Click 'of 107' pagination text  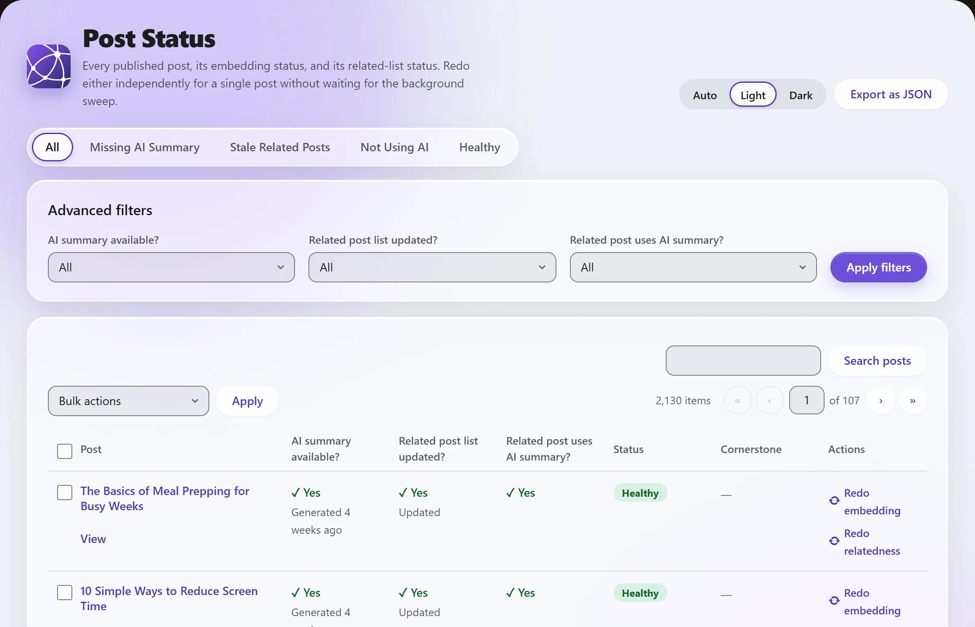tap(844, 400)
